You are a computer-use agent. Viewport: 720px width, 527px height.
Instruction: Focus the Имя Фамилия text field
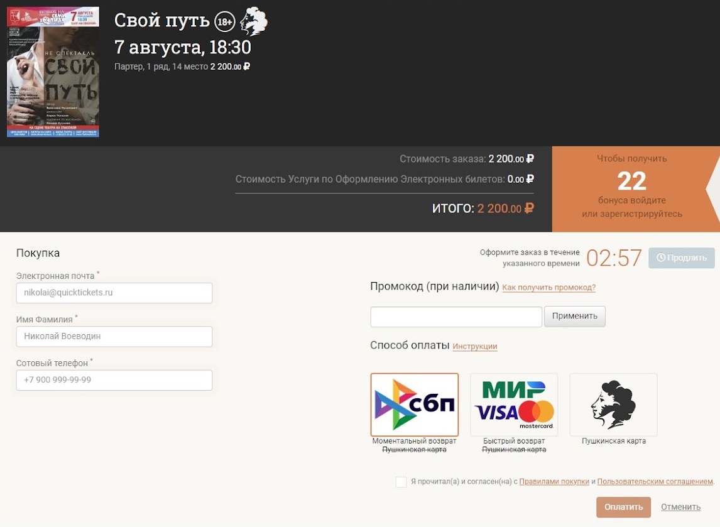click(114, 337)
